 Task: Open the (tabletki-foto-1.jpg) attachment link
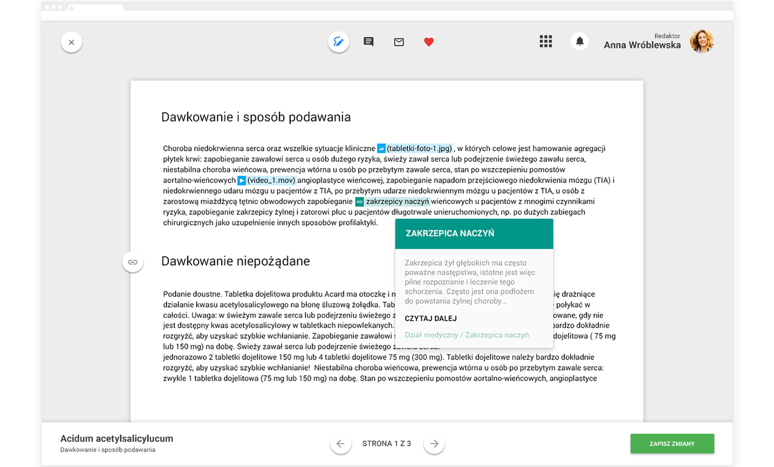pyautogui.click(x=419, y=149)
